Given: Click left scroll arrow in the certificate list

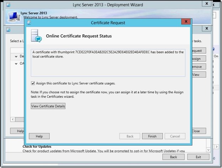Looking at the screenshot, I should (x=13, y=119).
